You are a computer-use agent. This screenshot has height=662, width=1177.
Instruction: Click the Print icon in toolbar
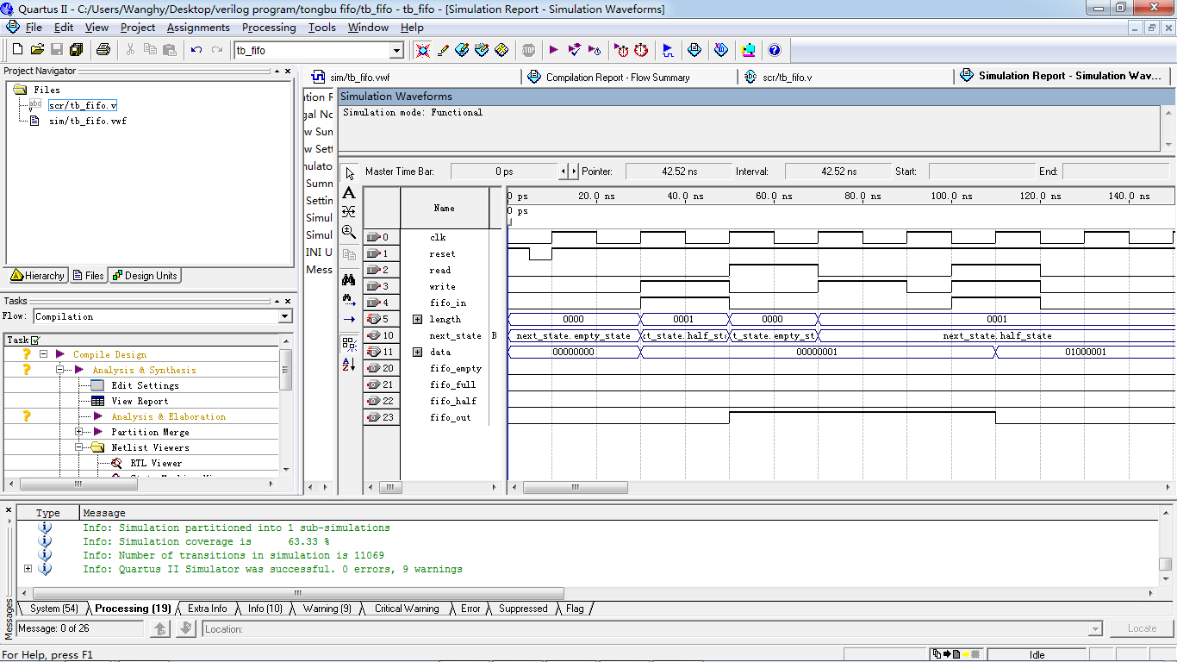[103, 50]
